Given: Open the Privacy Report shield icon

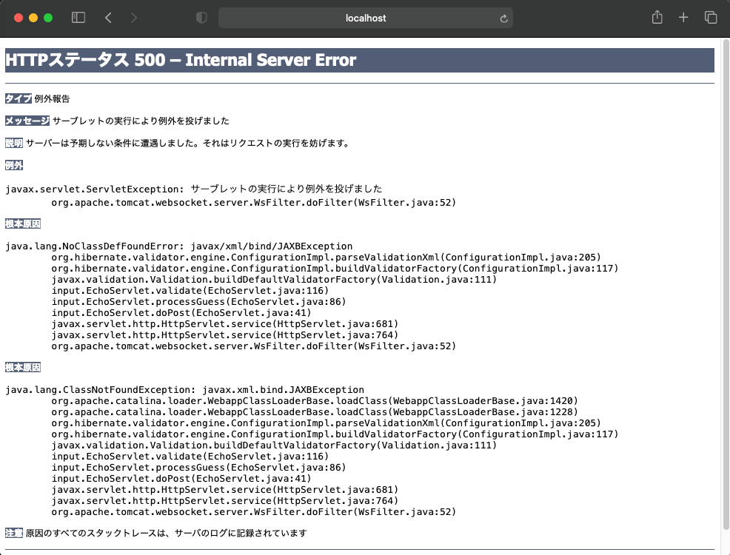Looking at the screenshot, I should (x=201, y=16).
